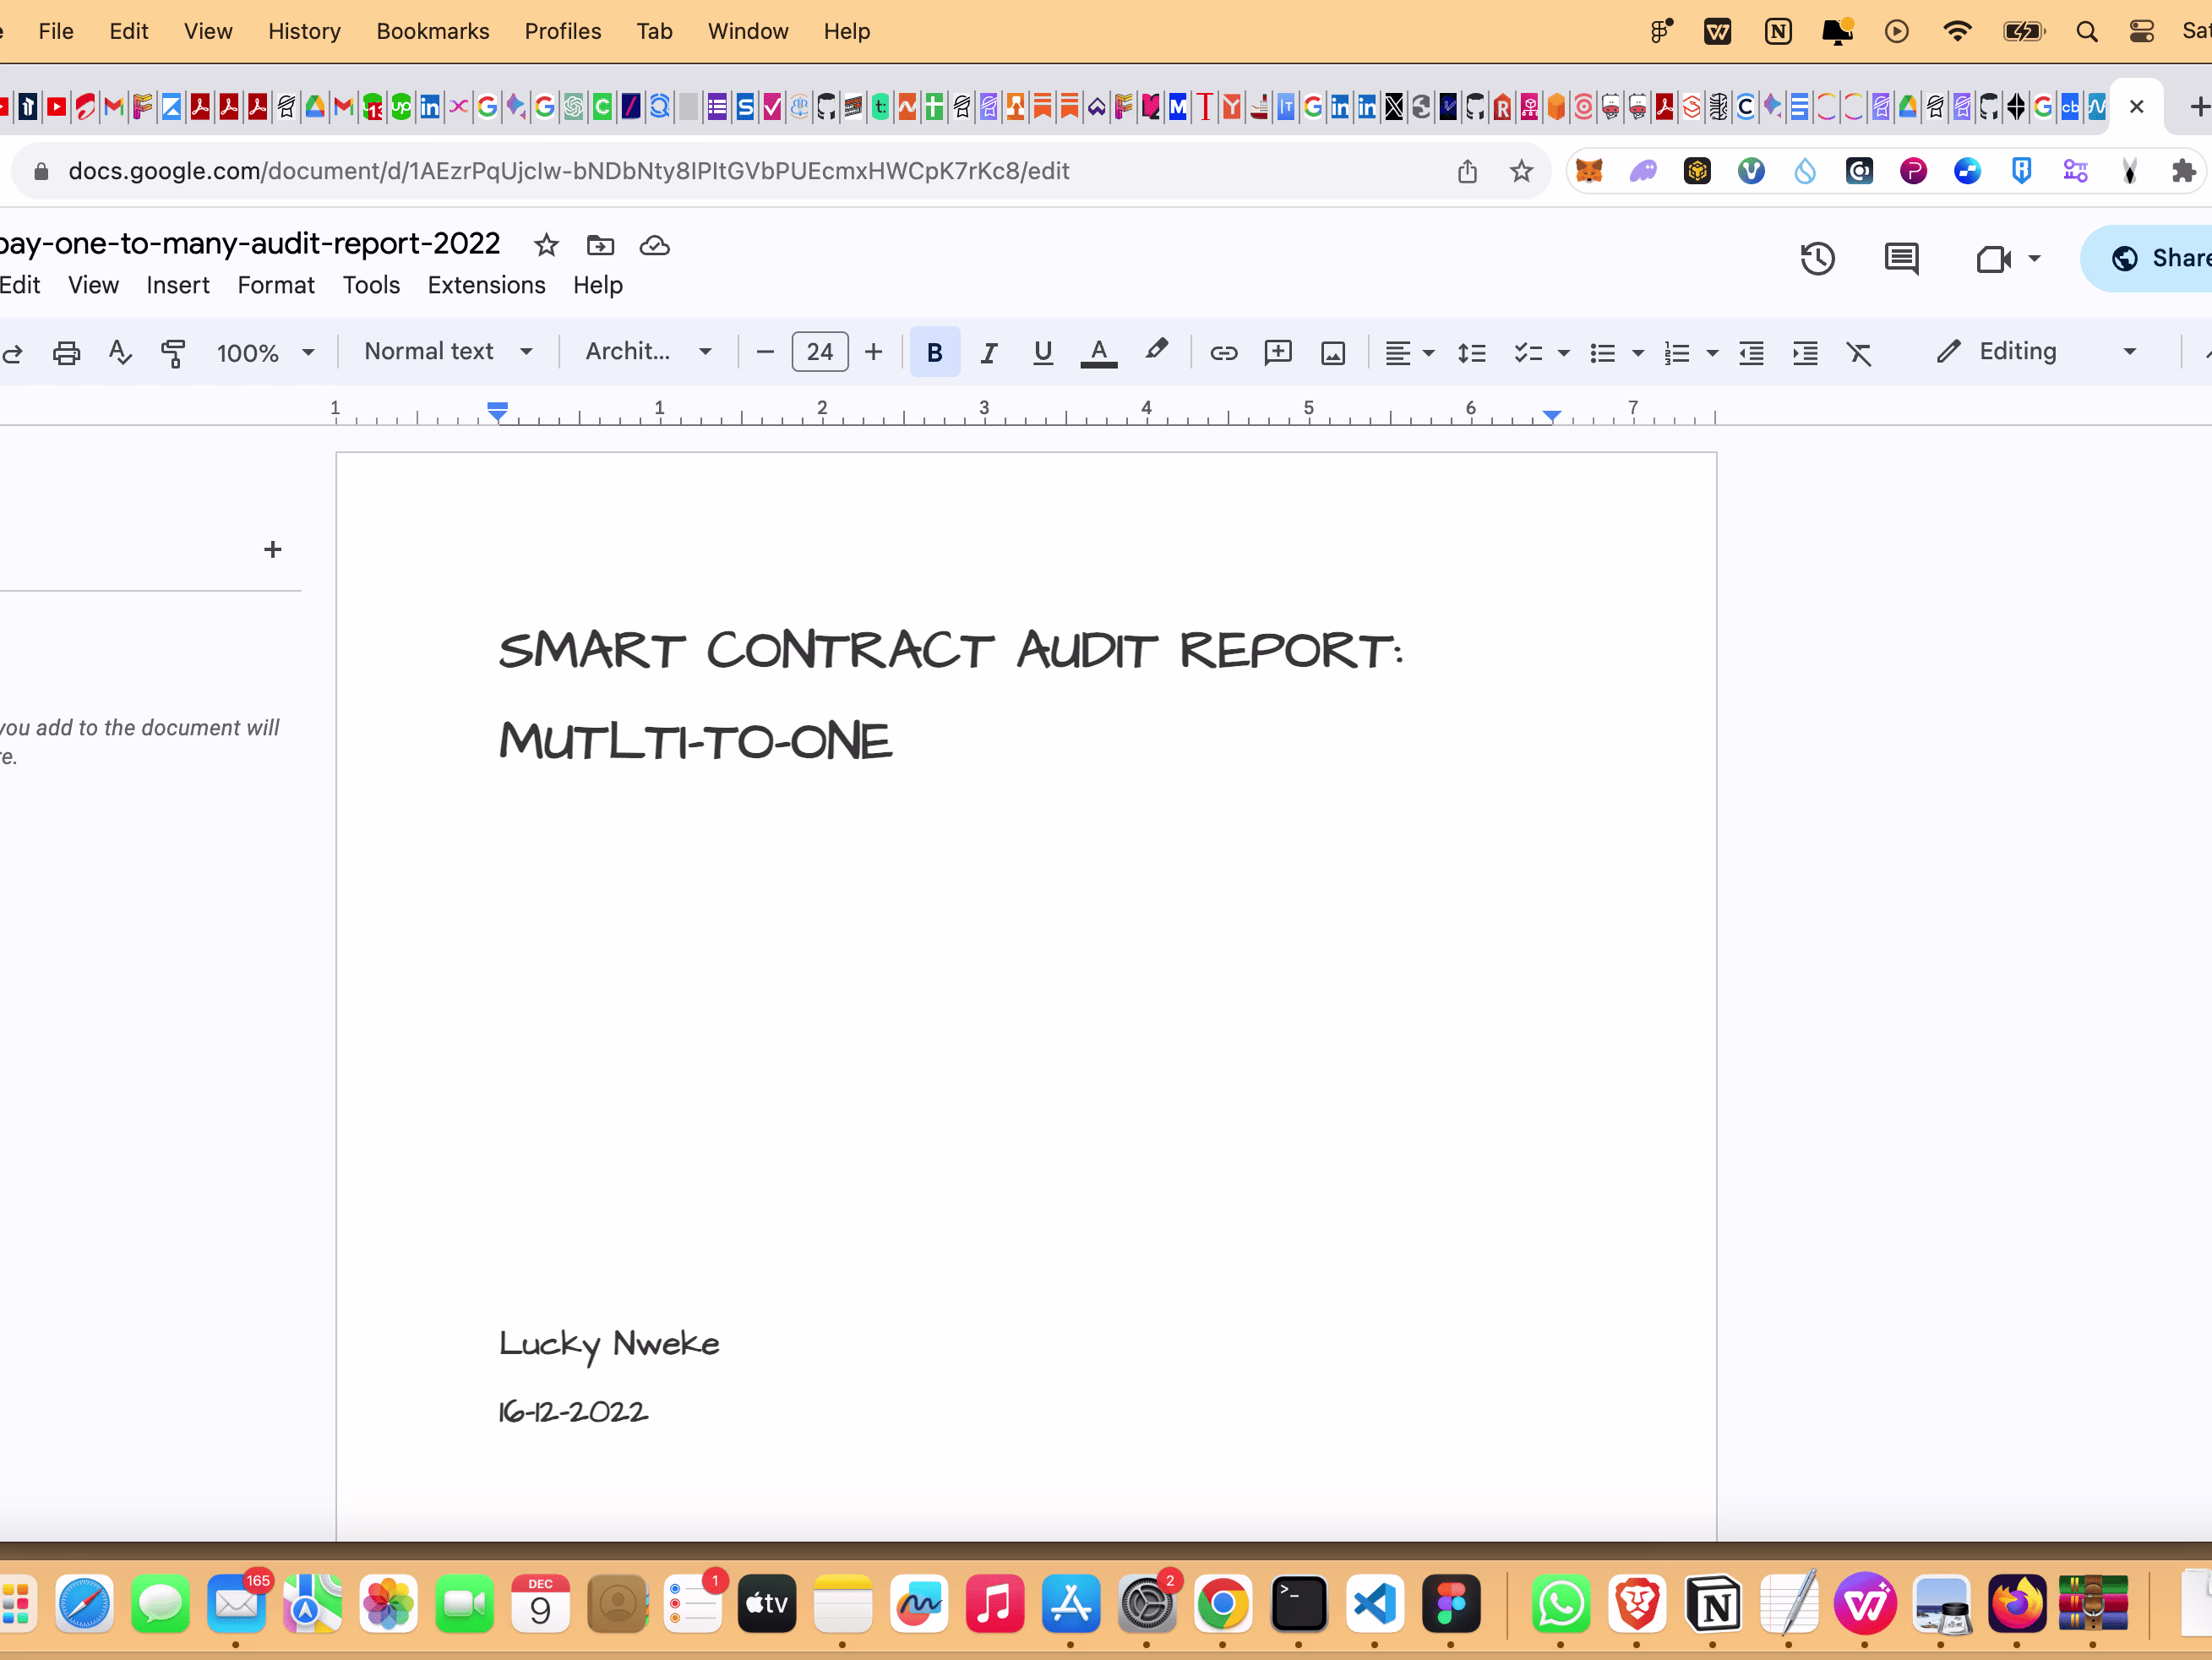Clear formatting of selected text
This screenshot has height=1660, width=2212.
click(x=1859, y=352)
